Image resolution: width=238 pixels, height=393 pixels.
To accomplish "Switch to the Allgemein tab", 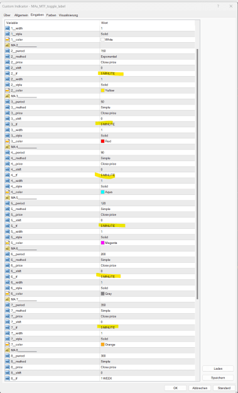I will pos(21,15).
